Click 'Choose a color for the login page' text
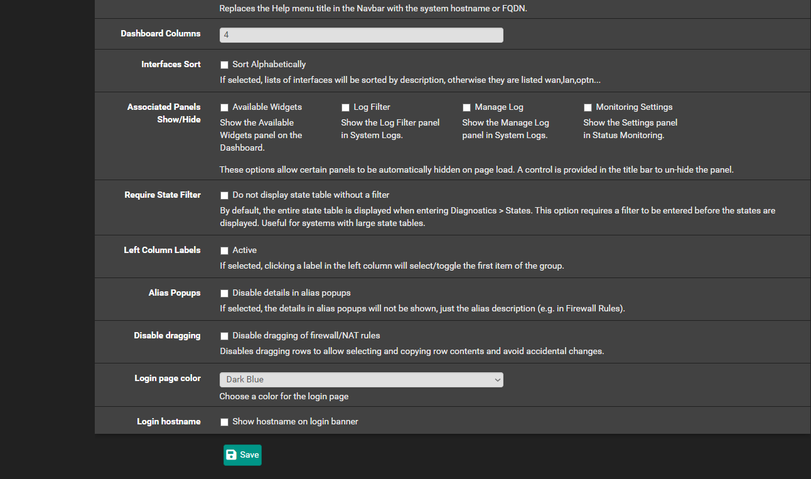 [x=284, y=396]
